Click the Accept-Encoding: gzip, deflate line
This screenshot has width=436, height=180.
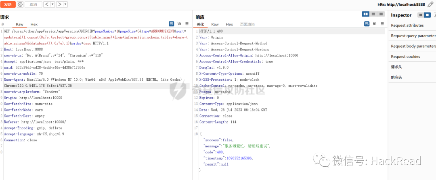pyautogui.click(x=33, y=128)
